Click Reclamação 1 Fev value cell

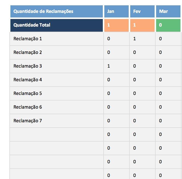pyautogui.click(x=142, y=39)
